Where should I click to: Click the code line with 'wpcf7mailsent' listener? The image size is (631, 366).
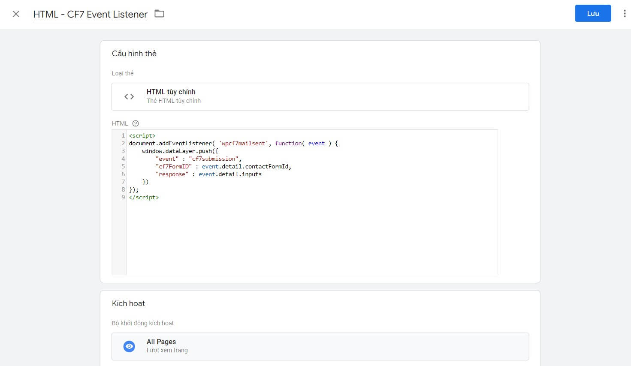point(233,143)
